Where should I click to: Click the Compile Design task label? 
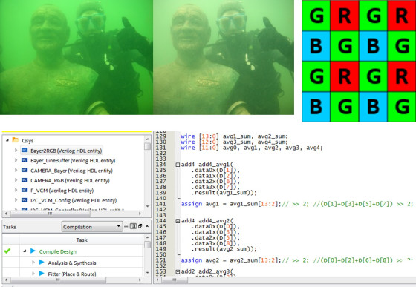pos(58,251)
